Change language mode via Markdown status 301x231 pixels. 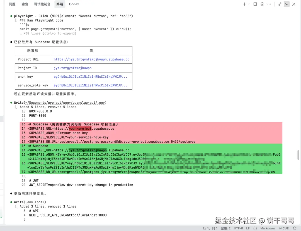pos(268,228)
